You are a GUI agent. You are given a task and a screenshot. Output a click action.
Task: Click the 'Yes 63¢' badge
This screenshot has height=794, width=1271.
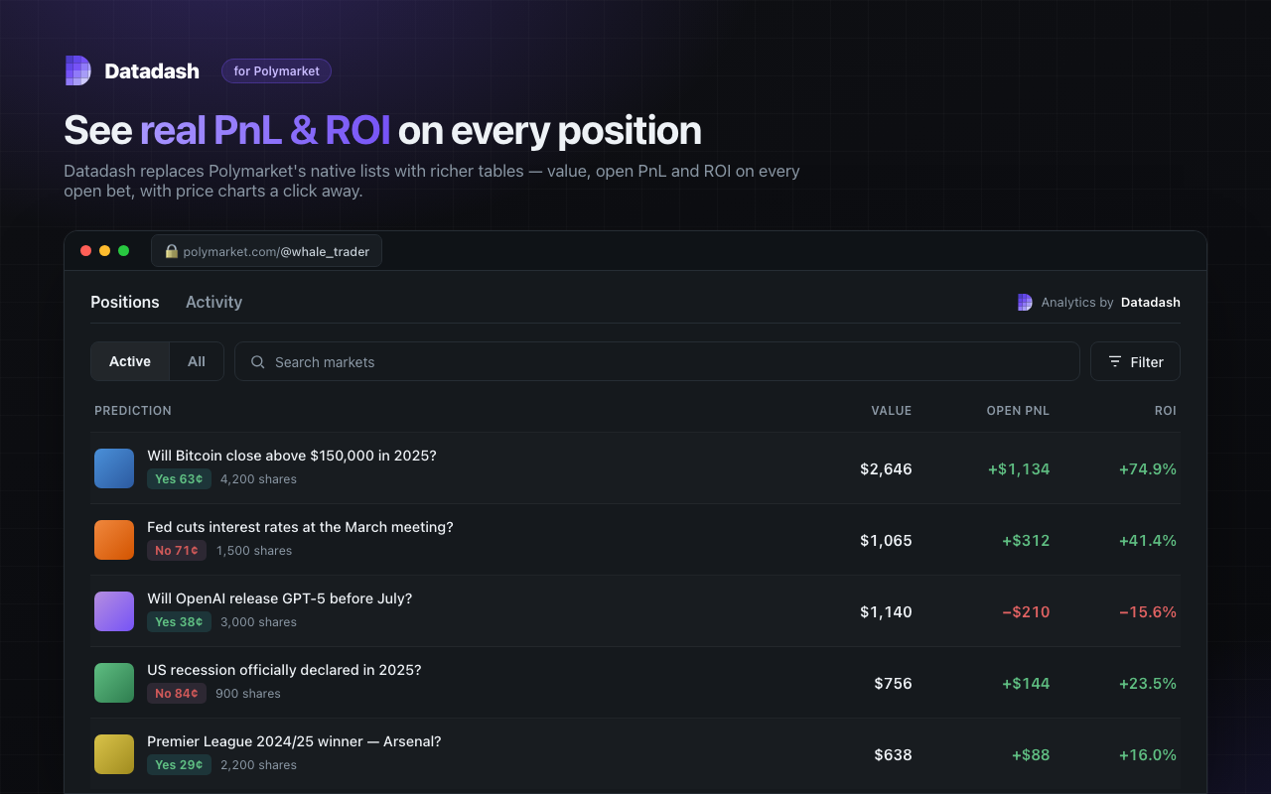pos(179,478)
